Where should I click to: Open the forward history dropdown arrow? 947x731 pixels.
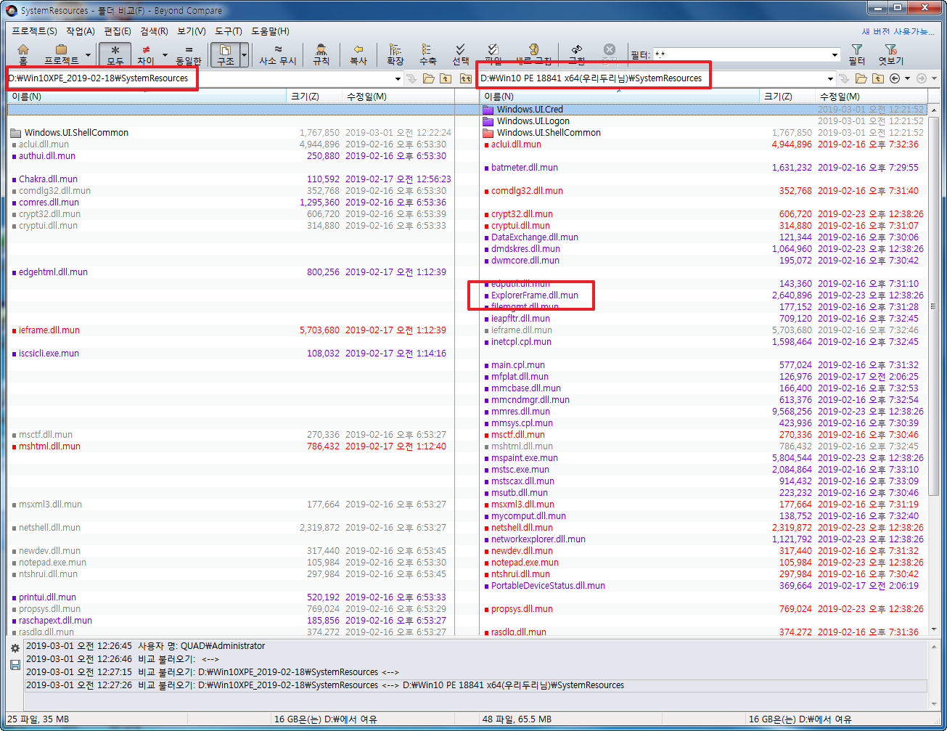pyautogui.click(x=933, y=78)
